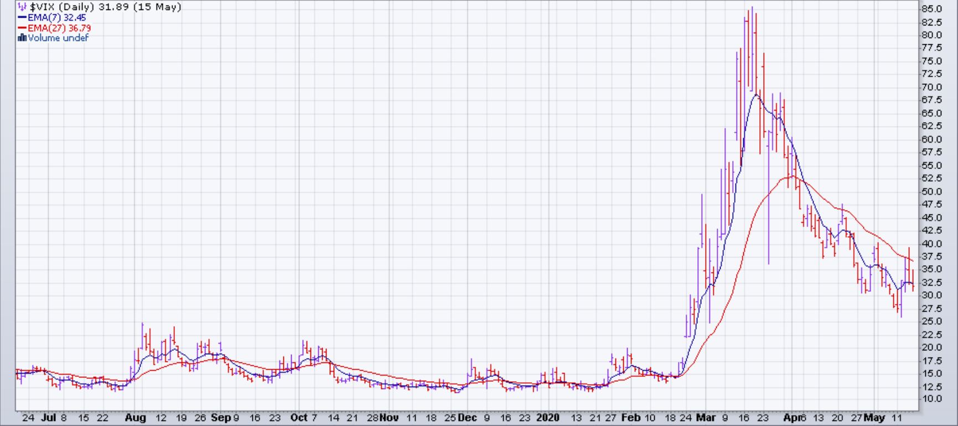Select the Aug month label on date axis
This screenshot has width=958, height=426.
136,418
